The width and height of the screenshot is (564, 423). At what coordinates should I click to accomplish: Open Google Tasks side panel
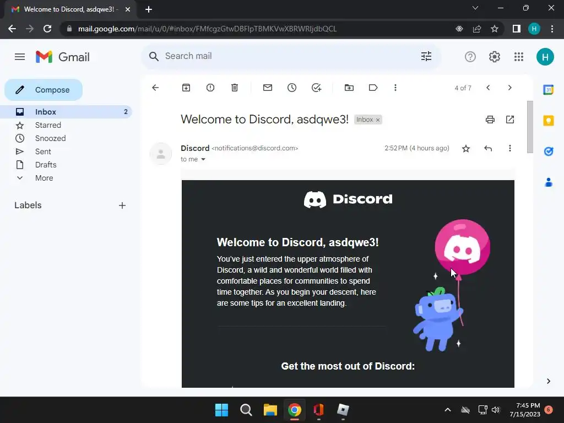tap(548, 151)
